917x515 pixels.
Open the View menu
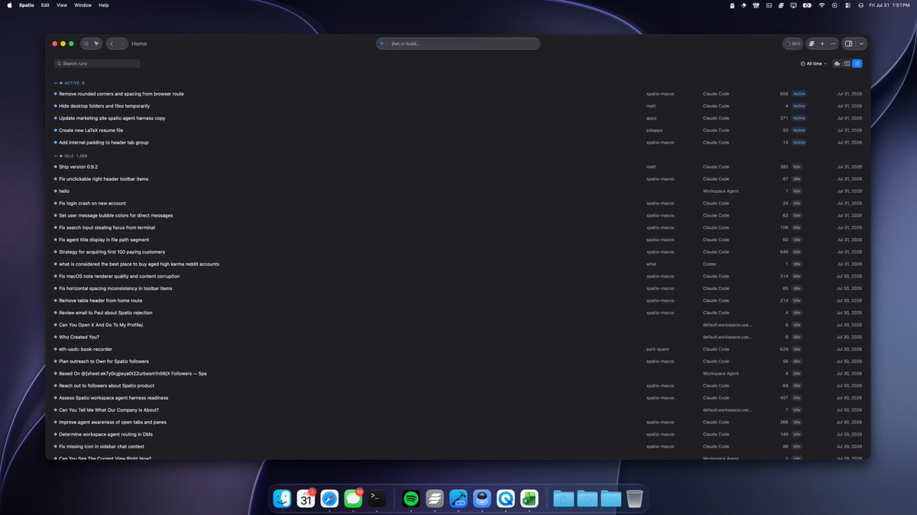[62, 5]
